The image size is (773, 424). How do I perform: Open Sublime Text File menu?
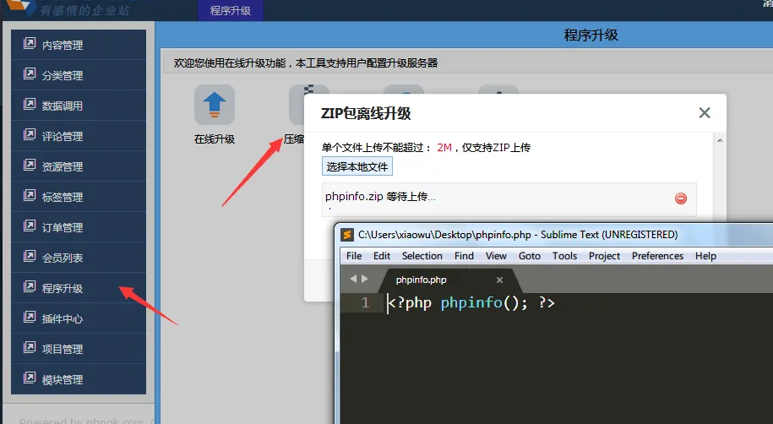tap(354, 256)
